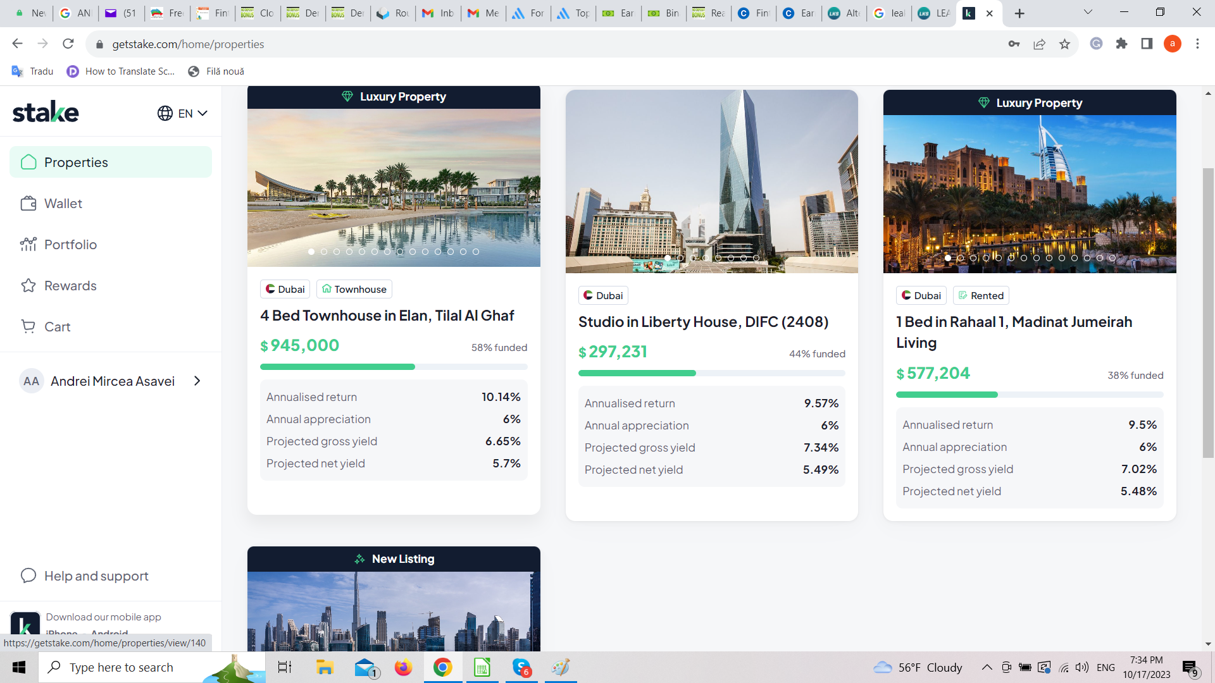
Task: Click the New Listing card banner
Action: click(x=394, y=559)
